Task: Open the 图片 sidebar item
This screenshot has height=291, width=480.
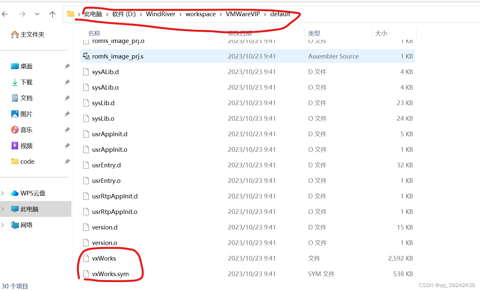Action: pyautogui.click(x=26, y=114)
